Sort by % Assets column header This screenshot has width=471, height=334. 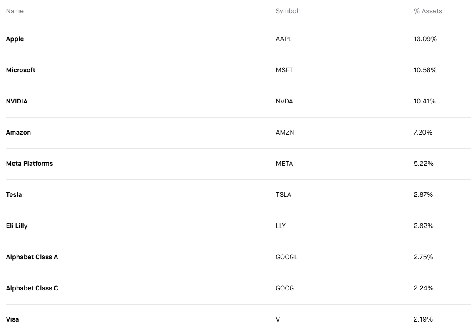click(428, 11)
